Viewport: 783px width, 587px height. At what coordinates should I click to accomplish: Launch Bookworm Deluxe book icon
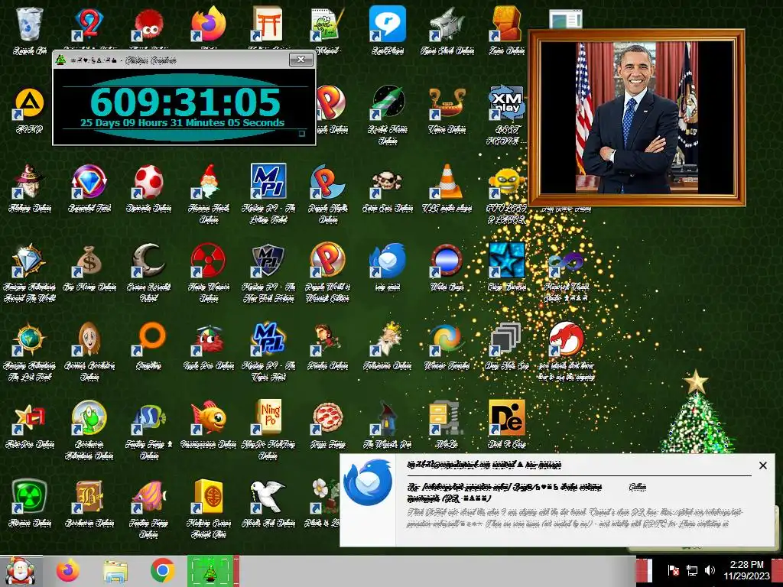pos(89,497)
